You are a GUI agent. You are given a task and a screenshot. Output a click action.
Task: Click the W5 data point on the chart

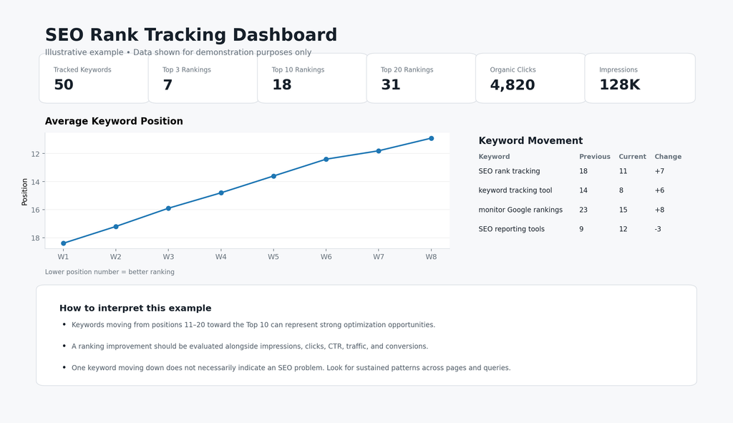tap(273, 176)
